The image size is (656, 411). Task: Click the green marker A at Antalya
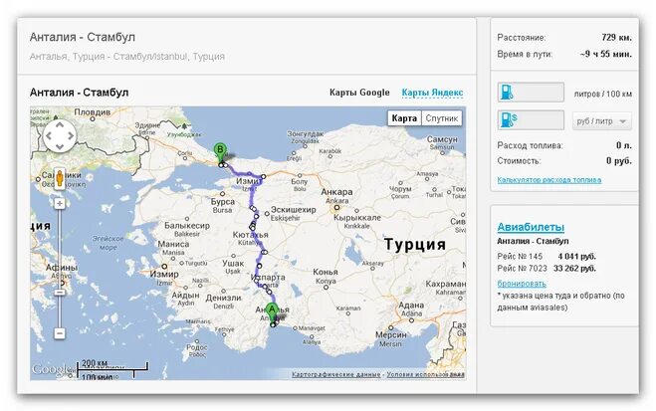click(273, 312)
